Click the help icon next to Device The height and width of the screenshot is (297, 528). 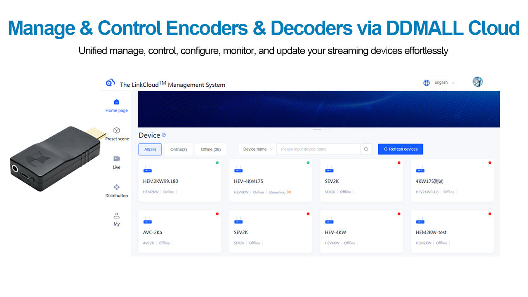click(164, 135)
